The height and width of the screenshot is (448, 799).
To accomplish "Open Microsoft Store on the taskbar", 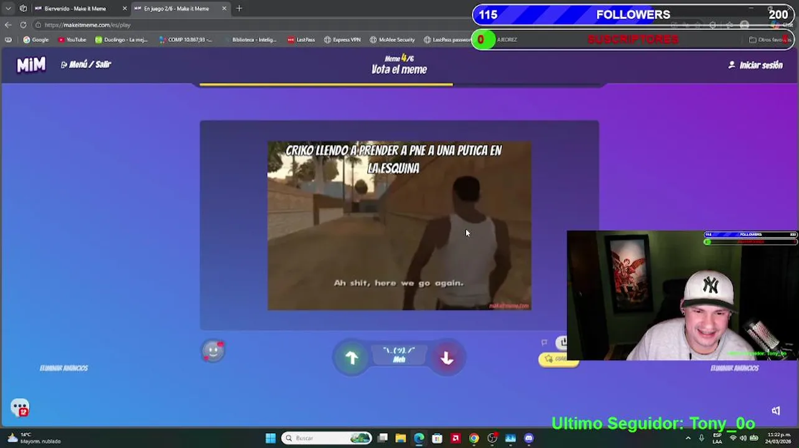I will 437,438.
